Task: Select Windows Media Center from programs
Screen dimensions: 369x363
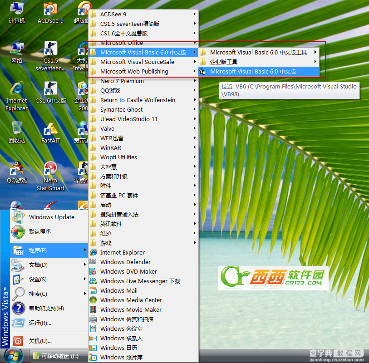Action: tap(143, 300)
